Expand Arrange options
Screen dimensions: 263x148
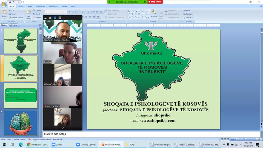click(154, 14)
